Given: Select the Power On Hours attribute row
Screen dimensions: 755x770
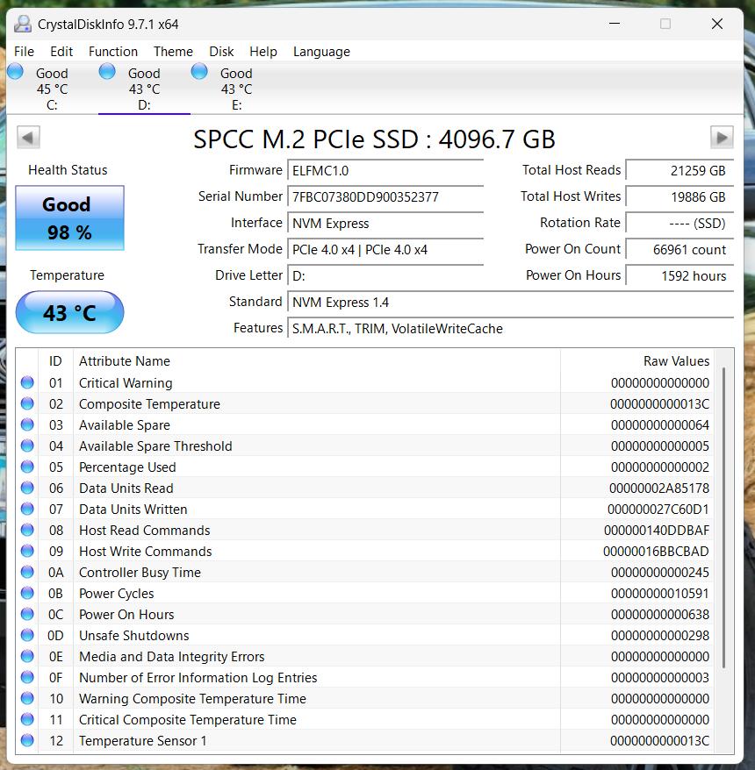Looking at the screenshot, I should [x=366, y=614].
